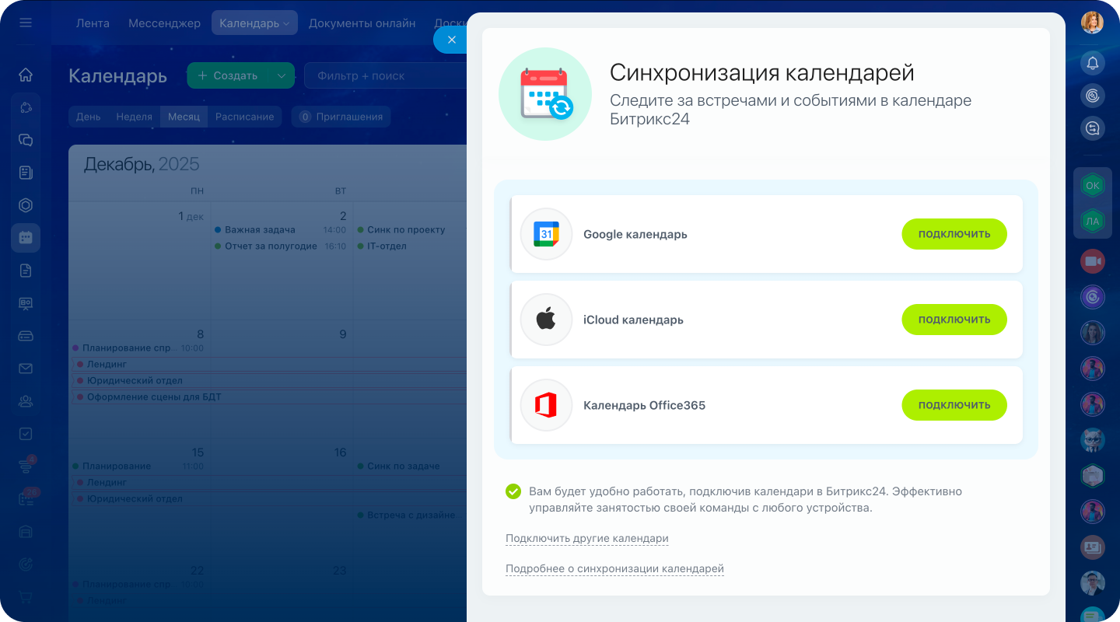The height and width of the screenshot is (622, 1120).
Task: Connect iCloud календарь with Подключить button
Action: pos(954,320)
